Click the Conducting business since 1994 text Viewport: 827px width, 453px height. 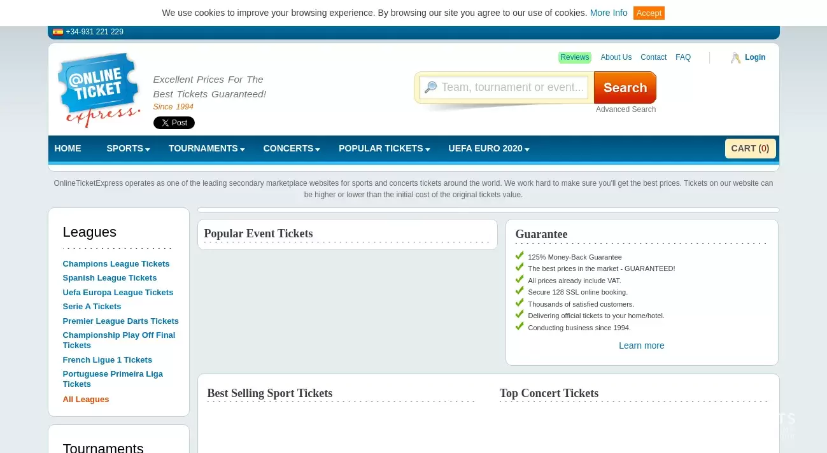(579, 328)
